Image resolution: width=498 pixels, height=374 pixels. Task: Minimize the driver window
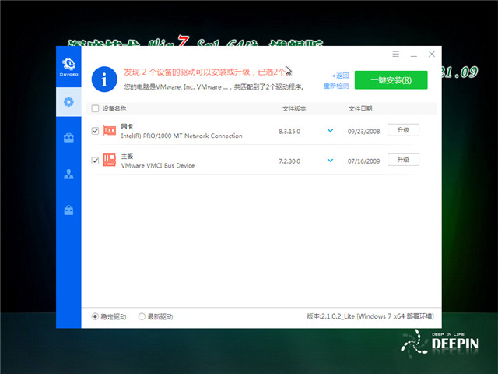pos(413,55)
